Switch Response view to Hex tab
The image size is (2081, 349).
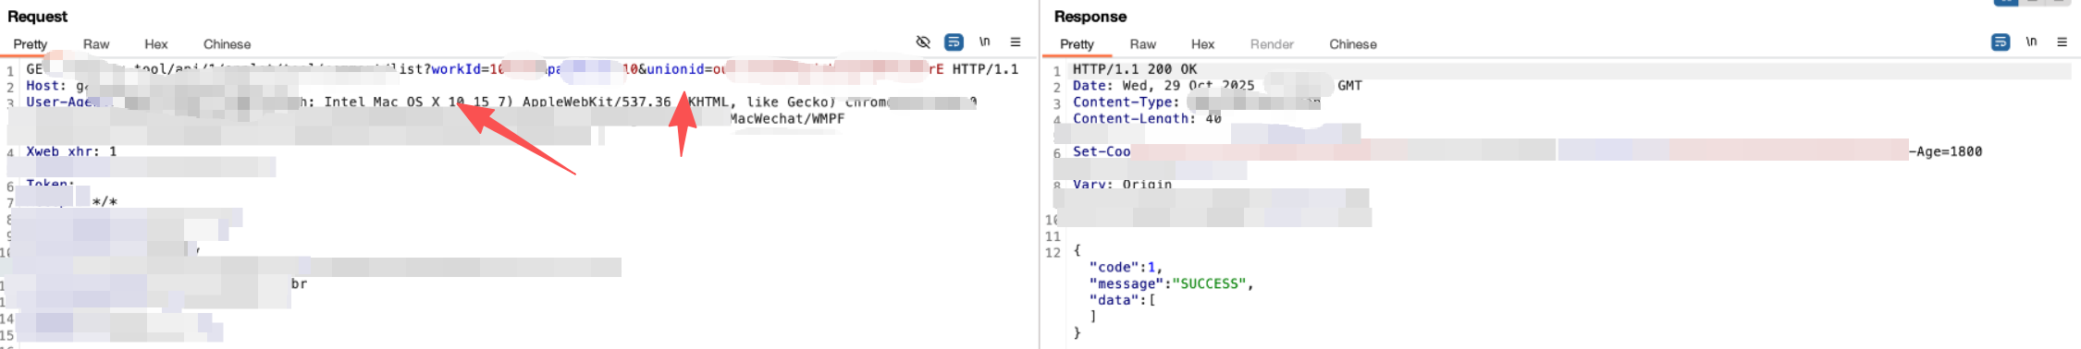click(x=1203, y=44)
